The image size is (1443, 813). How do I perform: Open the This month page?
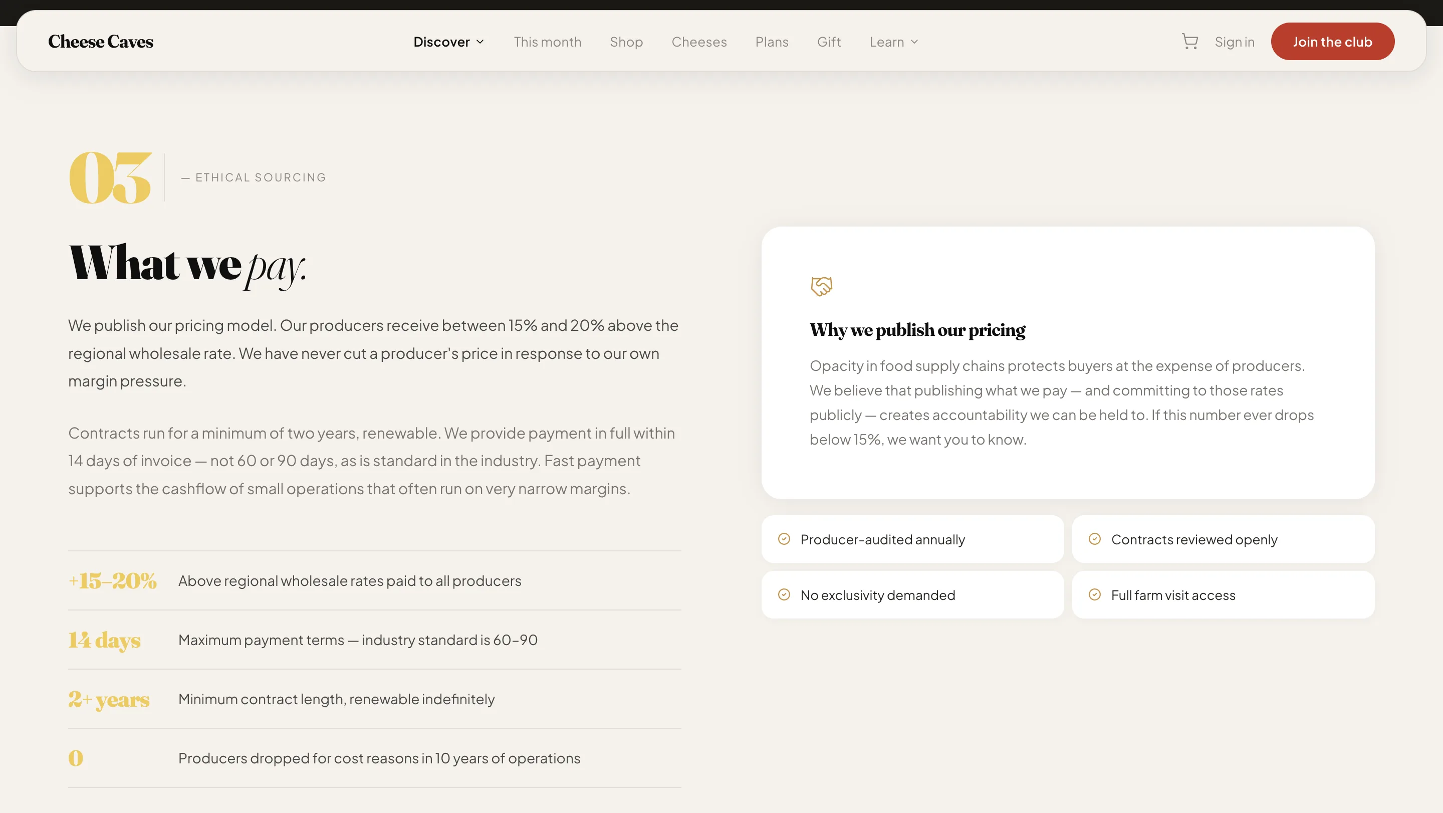click(x=547, y=42)
